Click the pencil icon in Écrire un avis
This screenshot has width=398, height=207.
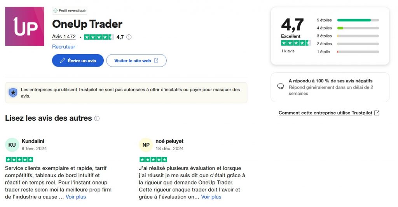tap(63, 61)
